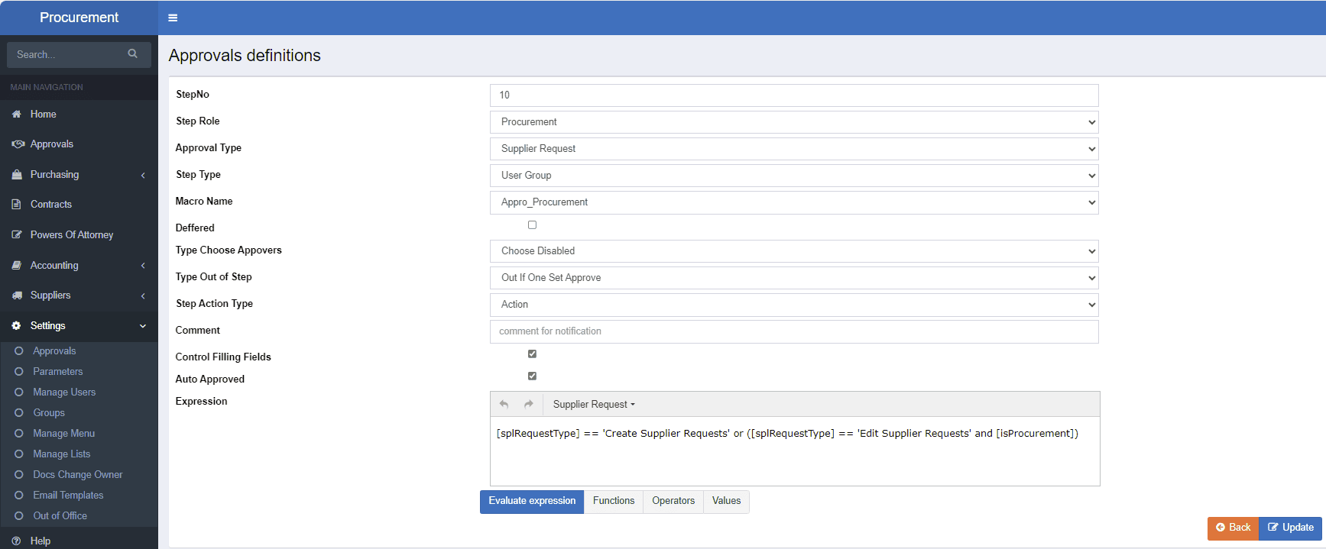Uncheck Control Filling Fields checkbox
Screen dimensions: 1326x549
tap(532, 354)
